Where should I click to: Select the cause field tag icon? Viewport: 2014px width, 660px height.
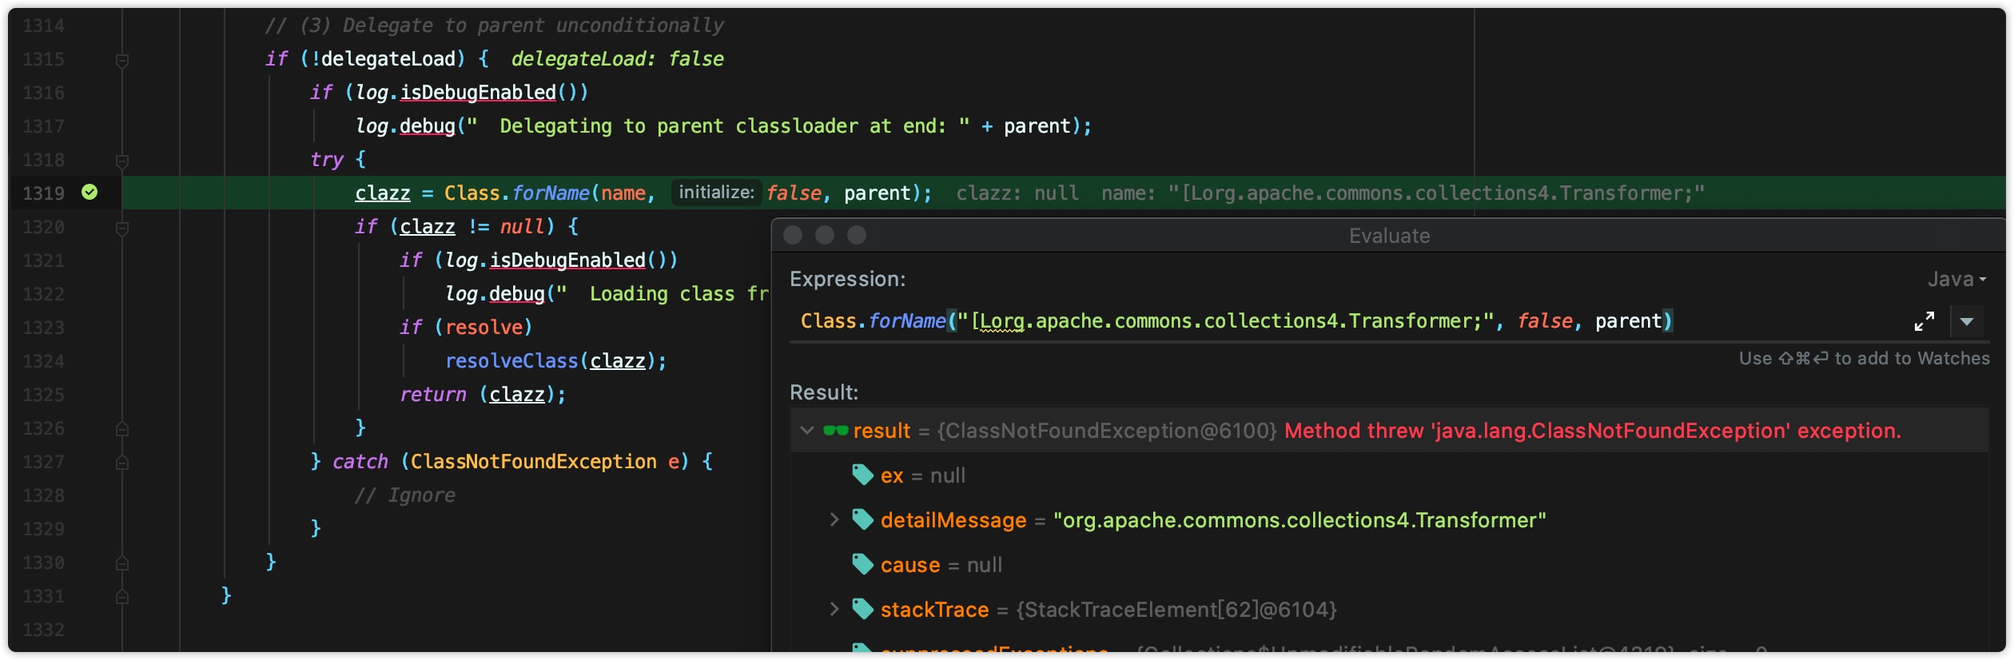(x=862, y=564)
